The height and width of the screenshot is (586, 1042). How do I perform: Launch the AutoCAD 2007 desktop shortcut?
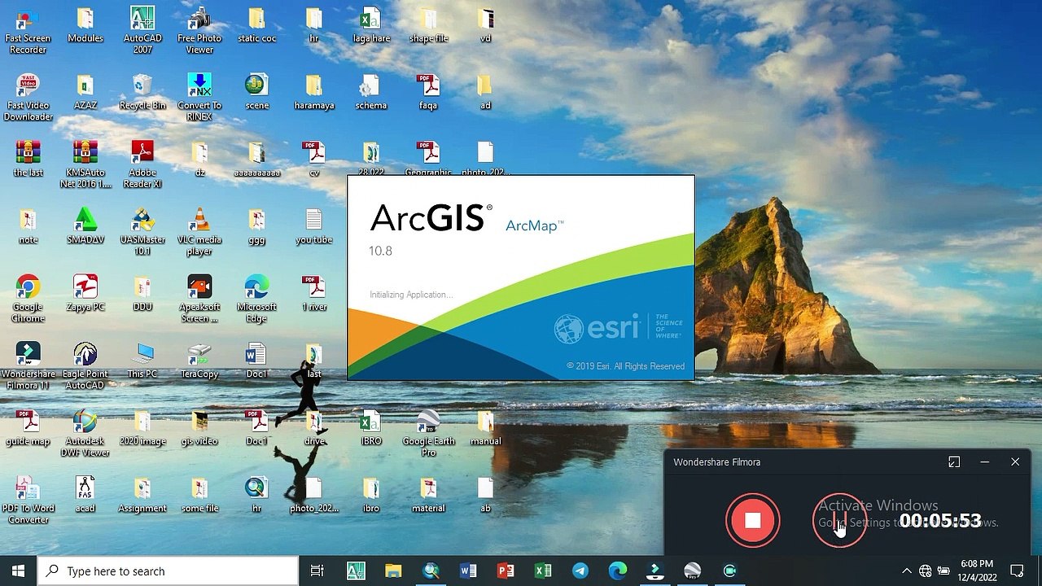click(142, 31)
